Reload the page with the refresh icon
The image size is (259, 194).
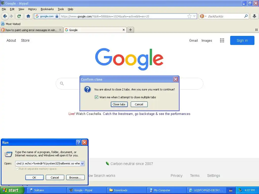[19, 16]
